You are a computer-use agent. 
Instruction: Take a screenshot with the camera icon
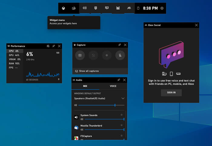[80, 55]
